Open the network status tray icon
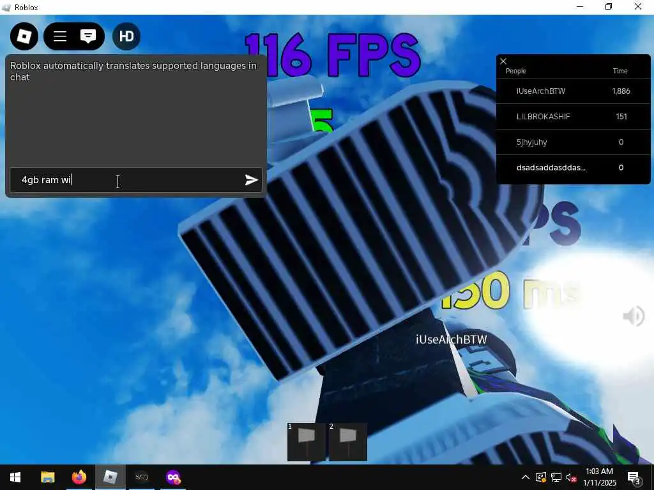This screenshot has width=654, height=490. pyautogui.click(x=556, y=477)
